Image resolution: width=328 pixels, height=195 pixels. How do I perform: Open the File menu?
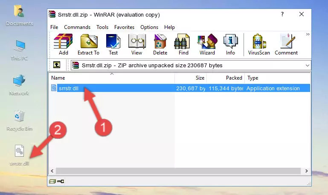click(x=54, y=27)
